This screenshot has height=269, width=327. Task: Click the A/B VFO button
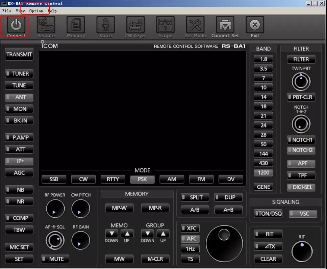pyautogui.click(x=195, y=210)
